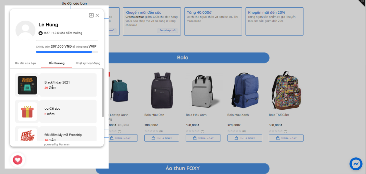
Task: Click Lê Hùng's profile avatar
Action: point(25,31)
